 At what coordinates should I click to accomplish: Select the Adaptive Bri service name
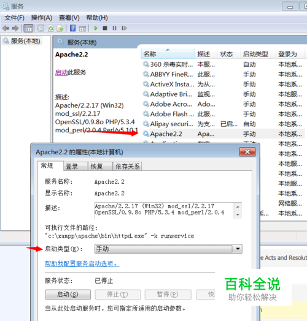[171, 94]
